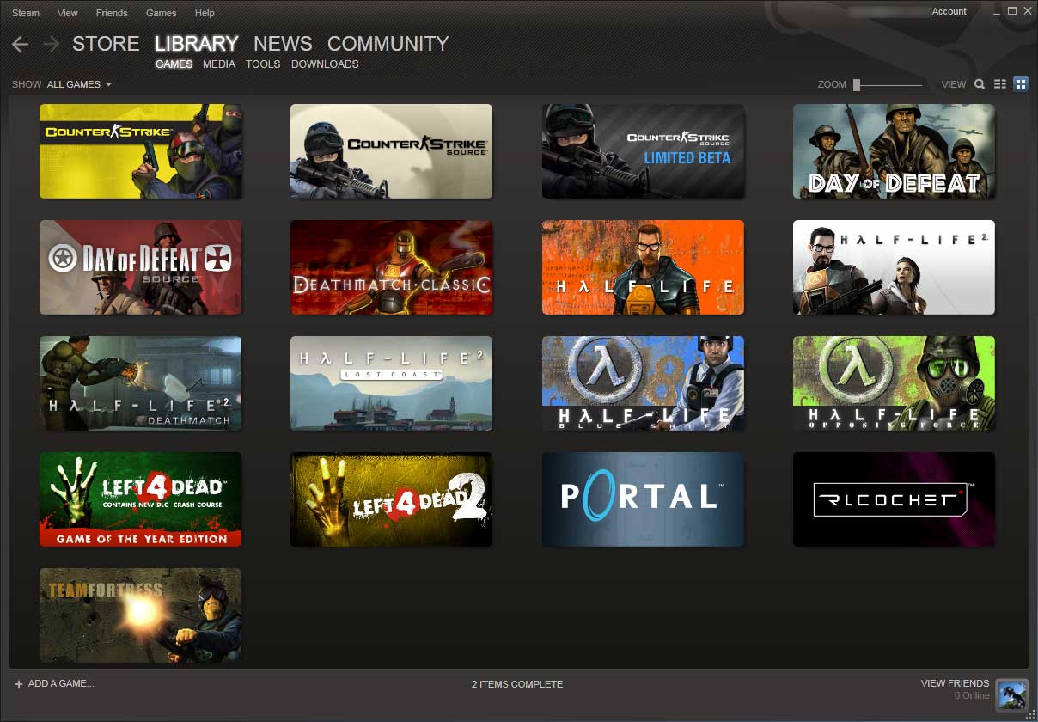Select the Half-Life 2 Deathmatch tile
This screenshot has height=722, width=1038.
tap(141, 383)
